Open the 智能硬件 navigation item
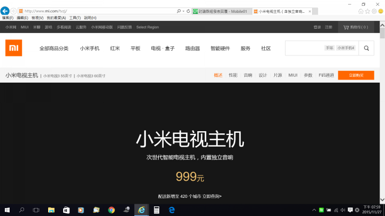 click(220, 49)
